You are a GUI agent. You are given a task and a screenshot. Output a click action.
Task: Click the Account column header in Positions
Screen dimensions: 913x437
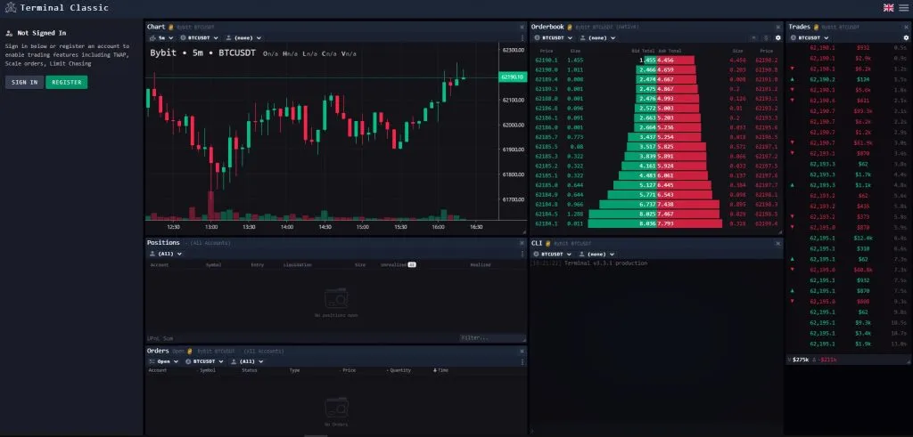point(160,264)
